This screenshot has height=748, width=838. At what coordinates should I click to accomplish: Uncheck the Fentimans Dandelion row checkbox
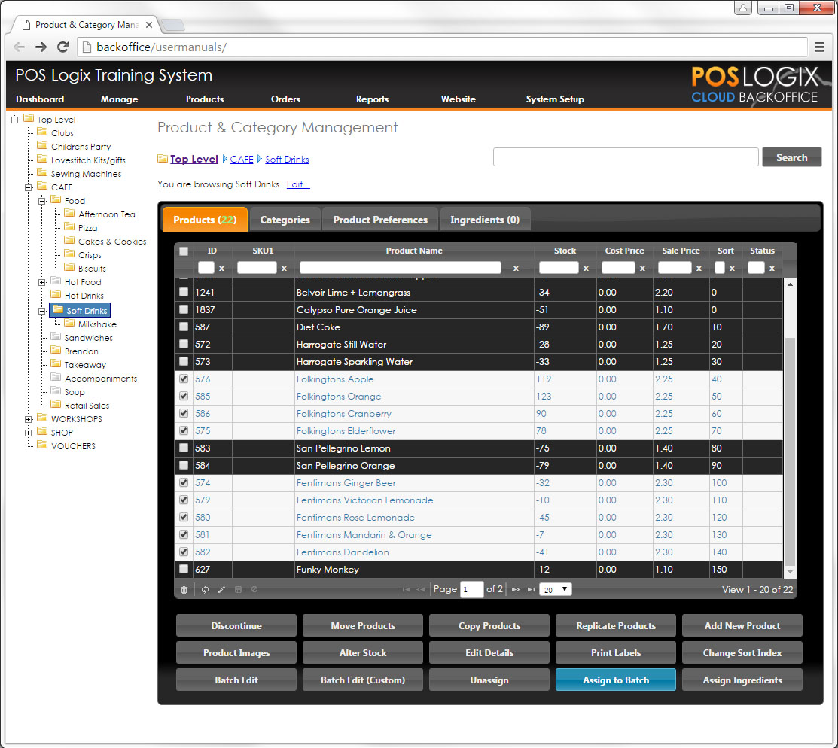coord(184,552)
